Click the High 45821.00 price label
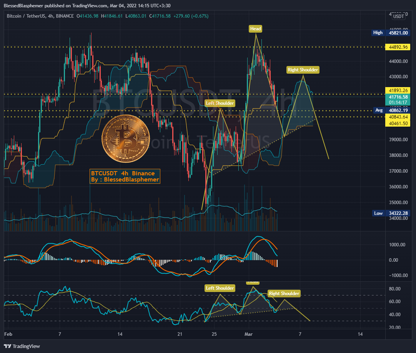The width and height of the screenshot is (416, 353). pos(391,33)
